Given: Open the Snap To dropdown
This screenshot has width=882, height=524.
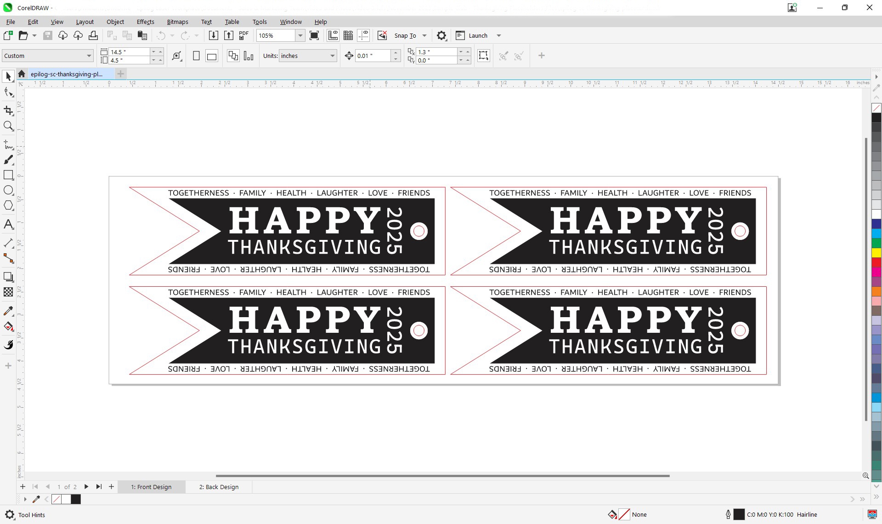Looking at the screenshot, I should 424,35.
